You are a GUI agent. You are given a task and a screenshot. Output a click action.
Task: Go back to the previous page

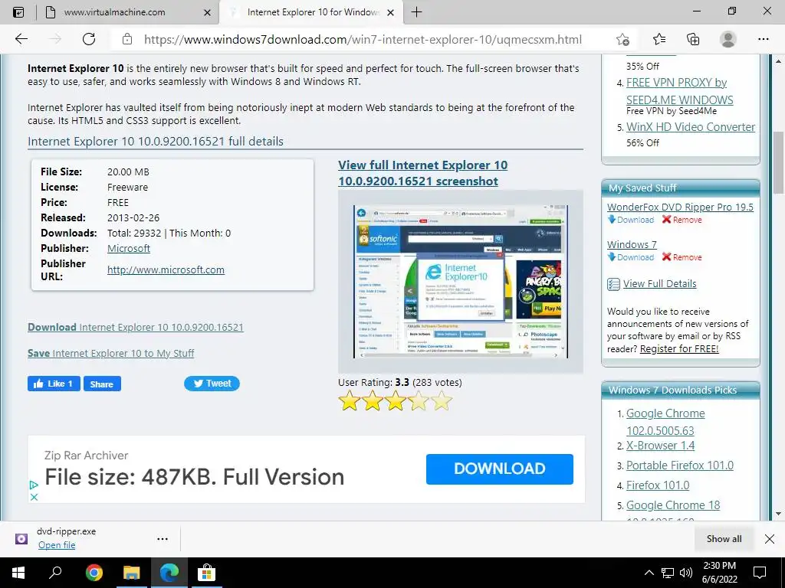(x=21, y=39)
